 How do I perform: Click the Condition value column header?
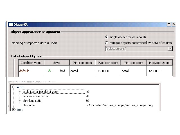tap(31, 63)
